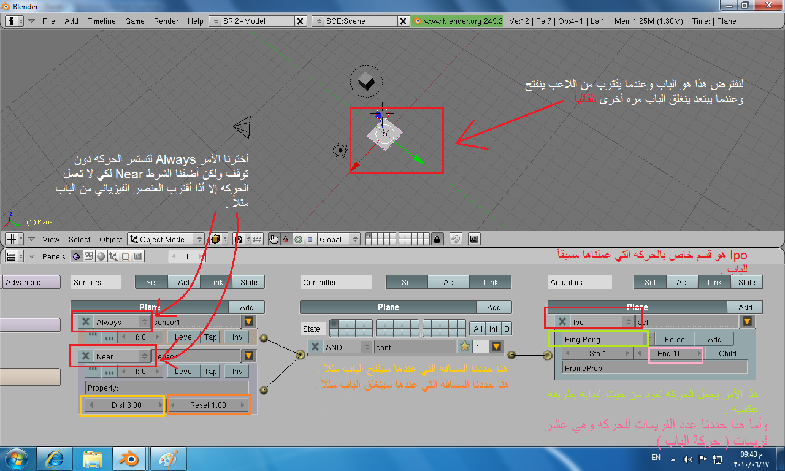Click the Logic context icon in Panels
This screenshot has height=471, width=785.
click(x=76, y=256)
